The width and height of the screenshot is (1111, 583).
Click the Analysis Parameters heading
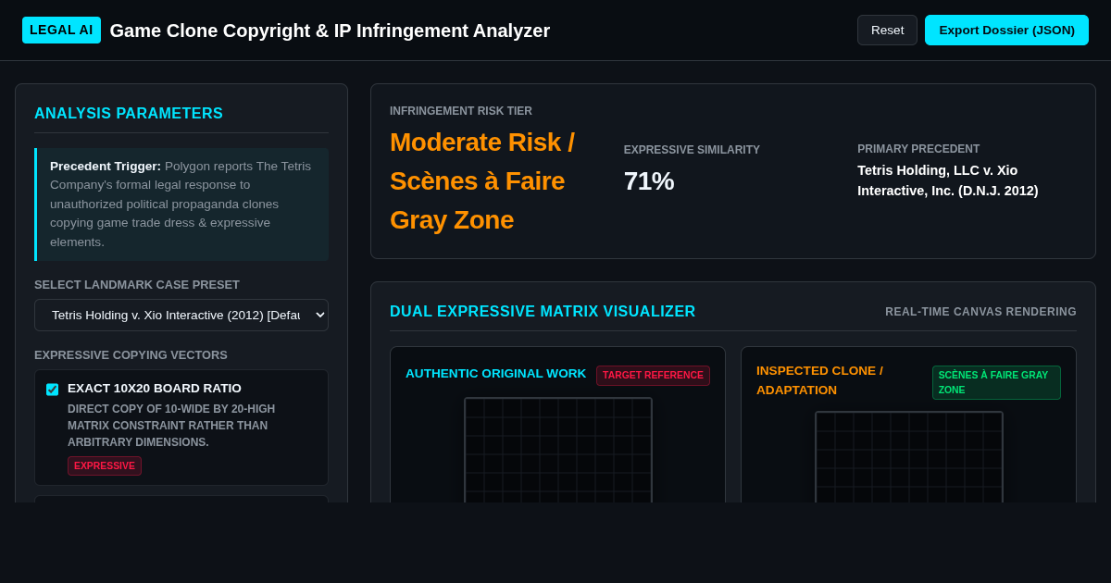[129, 113]
